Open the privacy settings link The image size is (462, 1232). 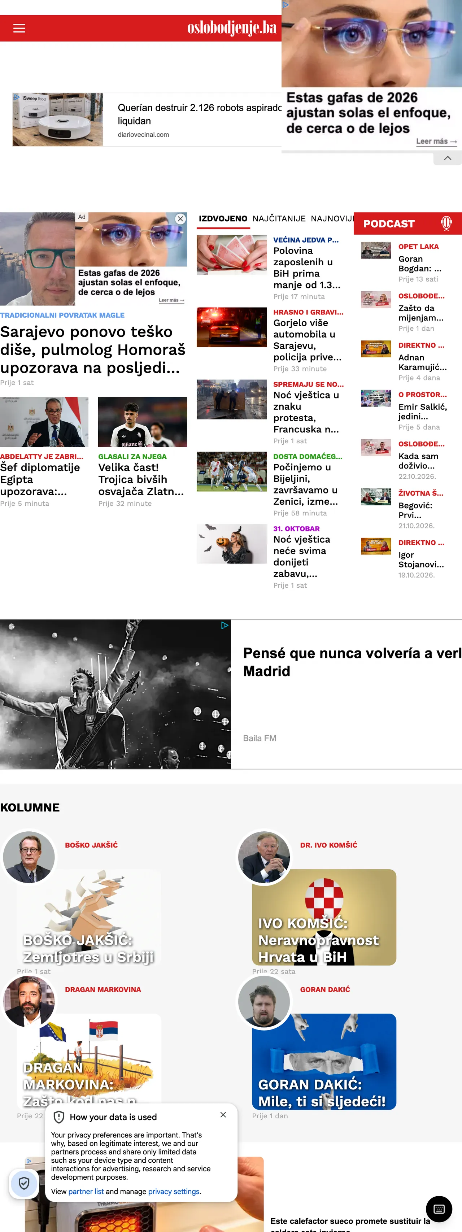point(174,1191)
